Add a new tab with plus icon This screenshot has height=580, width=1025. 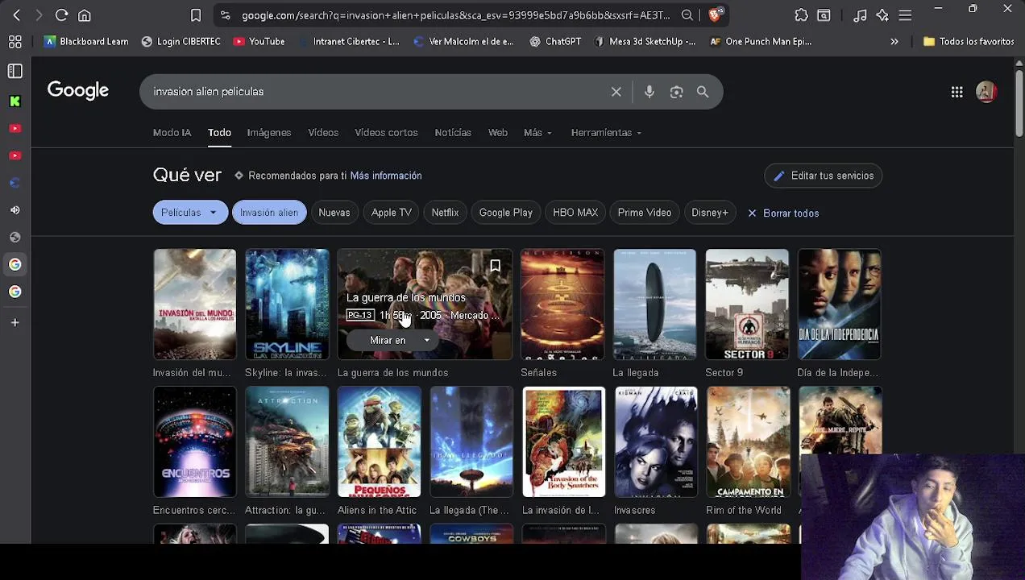click(15, 322)
